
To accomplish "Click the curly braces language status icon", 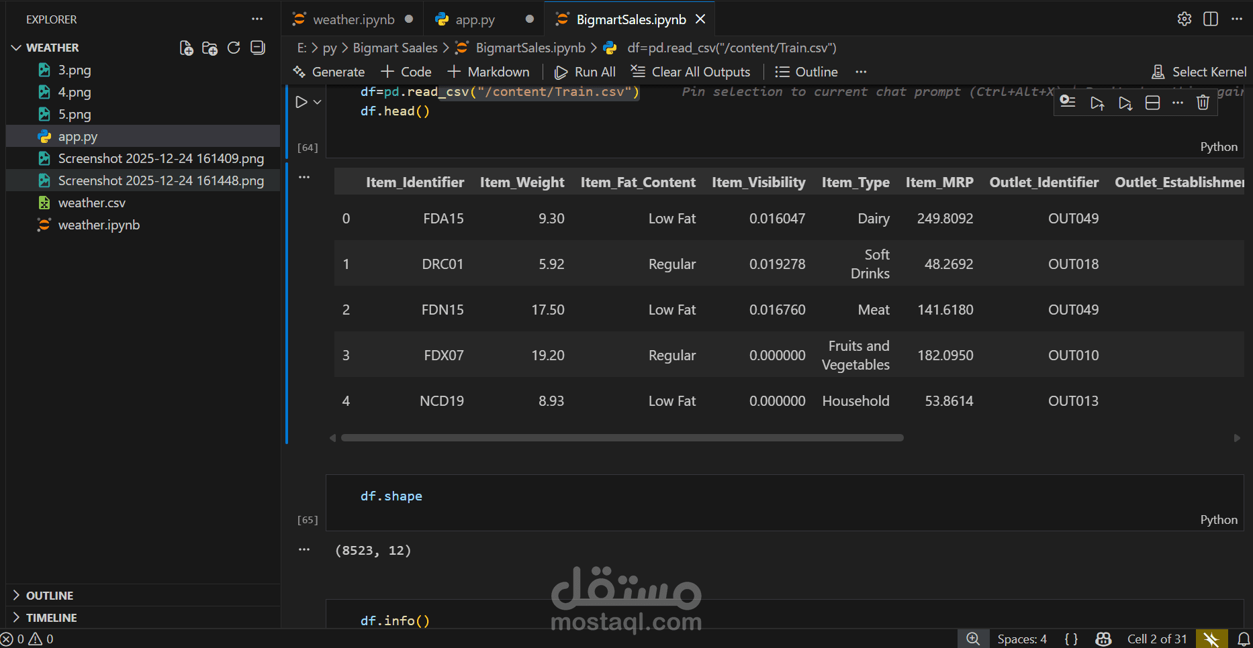I will (x=1071, y=639).
